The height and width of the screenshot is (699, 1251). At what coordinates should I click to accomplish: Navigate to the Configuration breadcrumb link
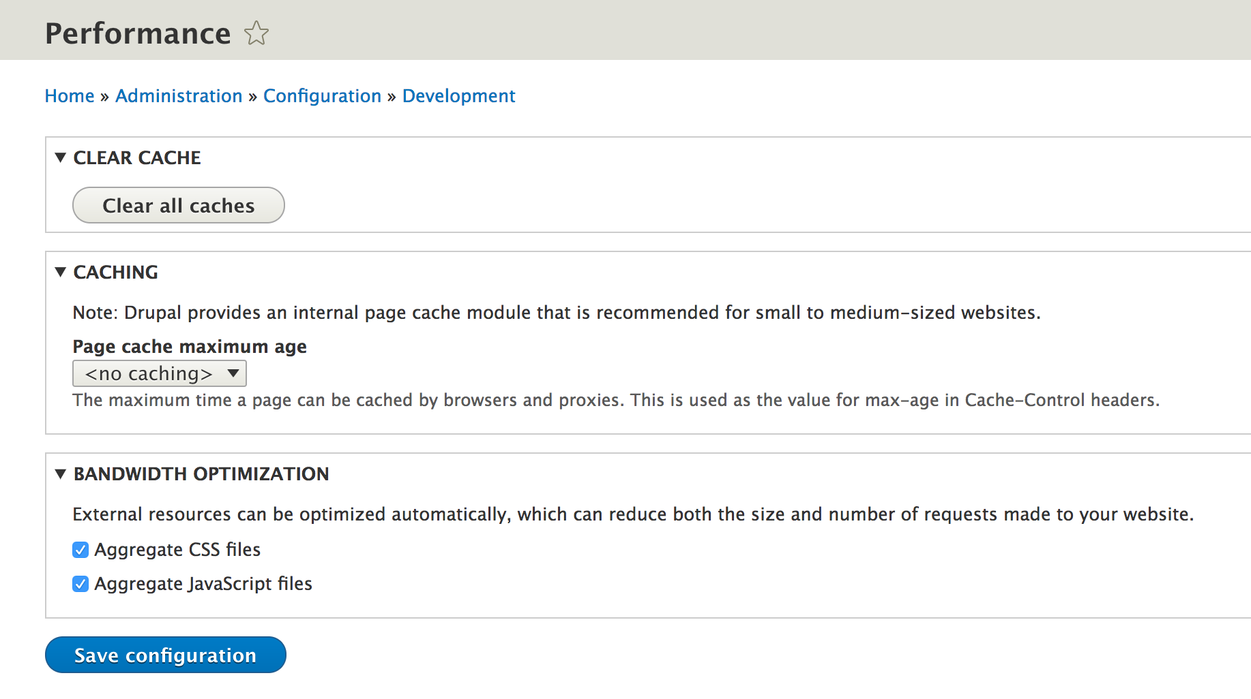(322, 96)
